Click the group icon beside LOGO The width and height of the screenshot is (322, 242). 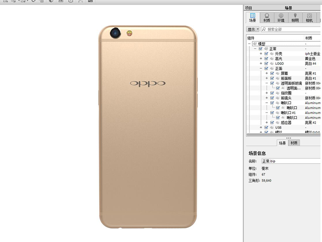272,63
